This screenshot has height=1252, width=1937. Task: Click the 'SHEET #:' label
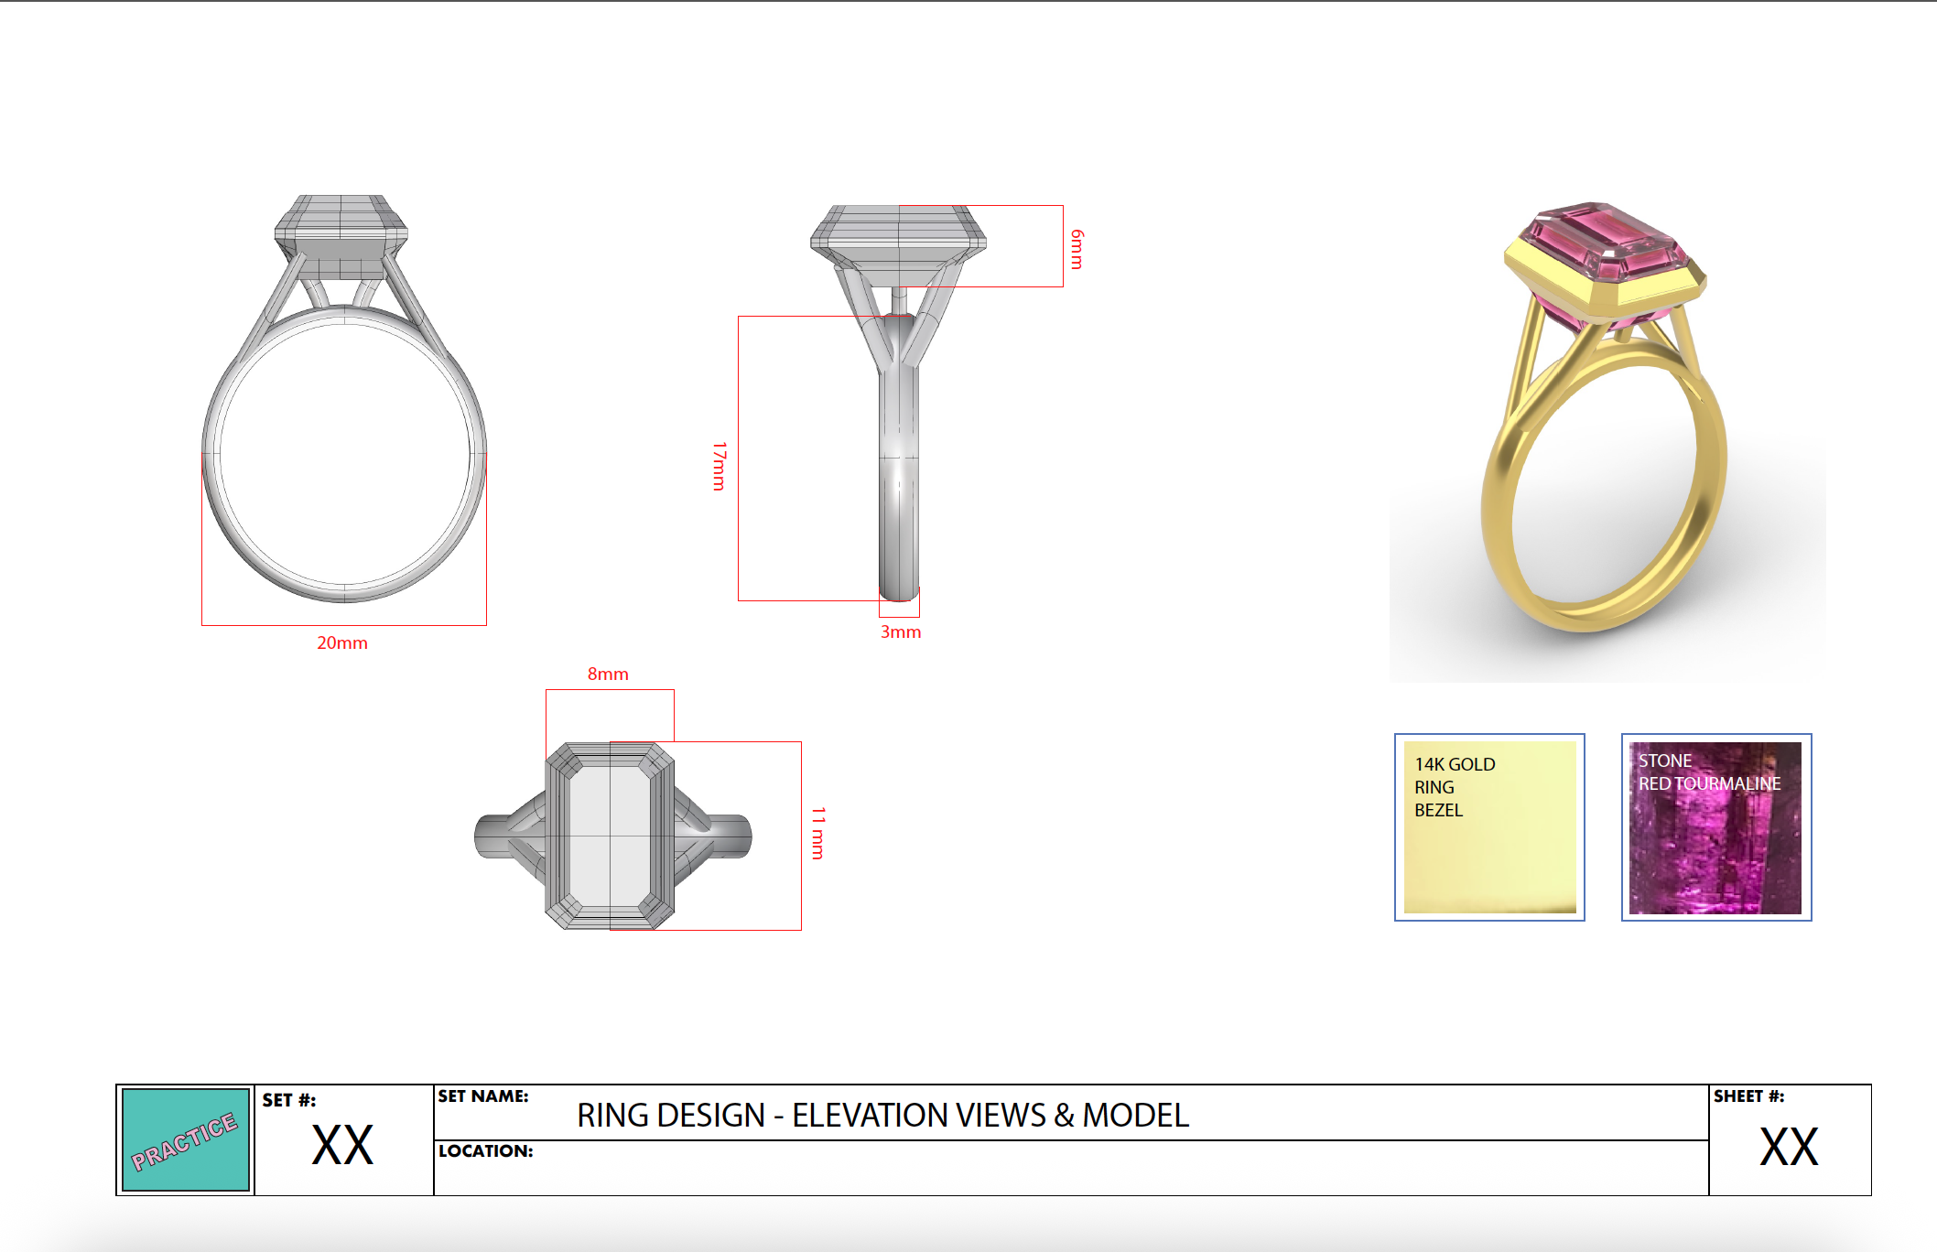1749,1096
